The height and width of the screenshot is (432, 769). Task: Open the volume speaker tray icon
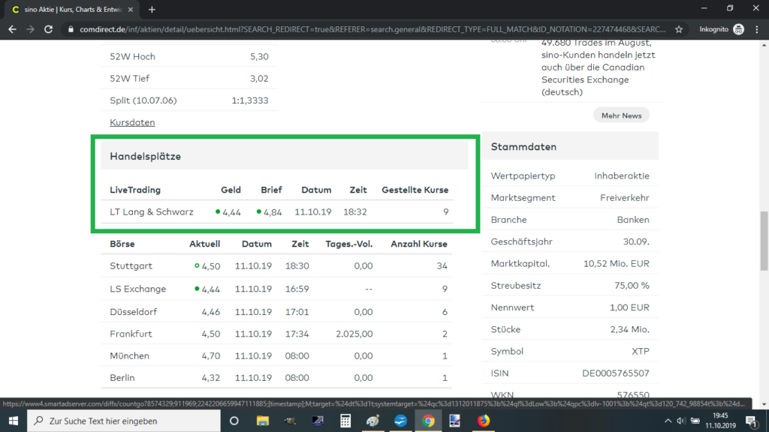pos(680,421)
